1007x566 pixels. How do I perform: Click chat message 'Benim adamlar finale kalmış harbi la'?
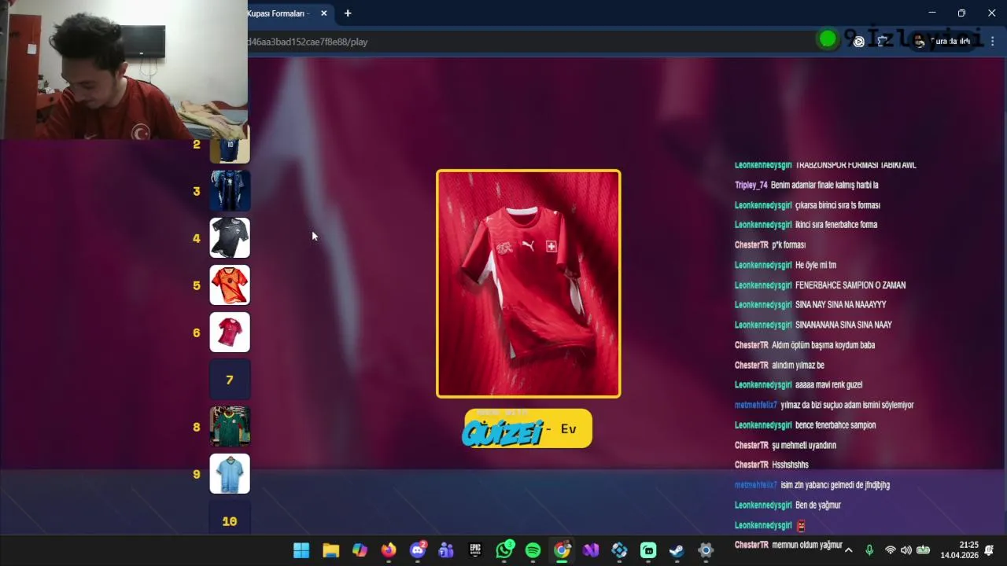click(824, 186)
